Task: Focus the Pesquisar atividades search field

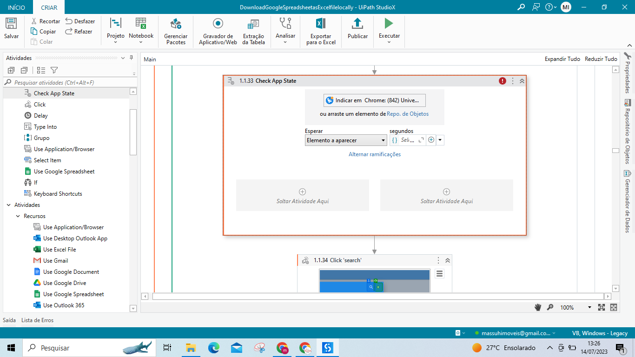Action: (70, 82)
